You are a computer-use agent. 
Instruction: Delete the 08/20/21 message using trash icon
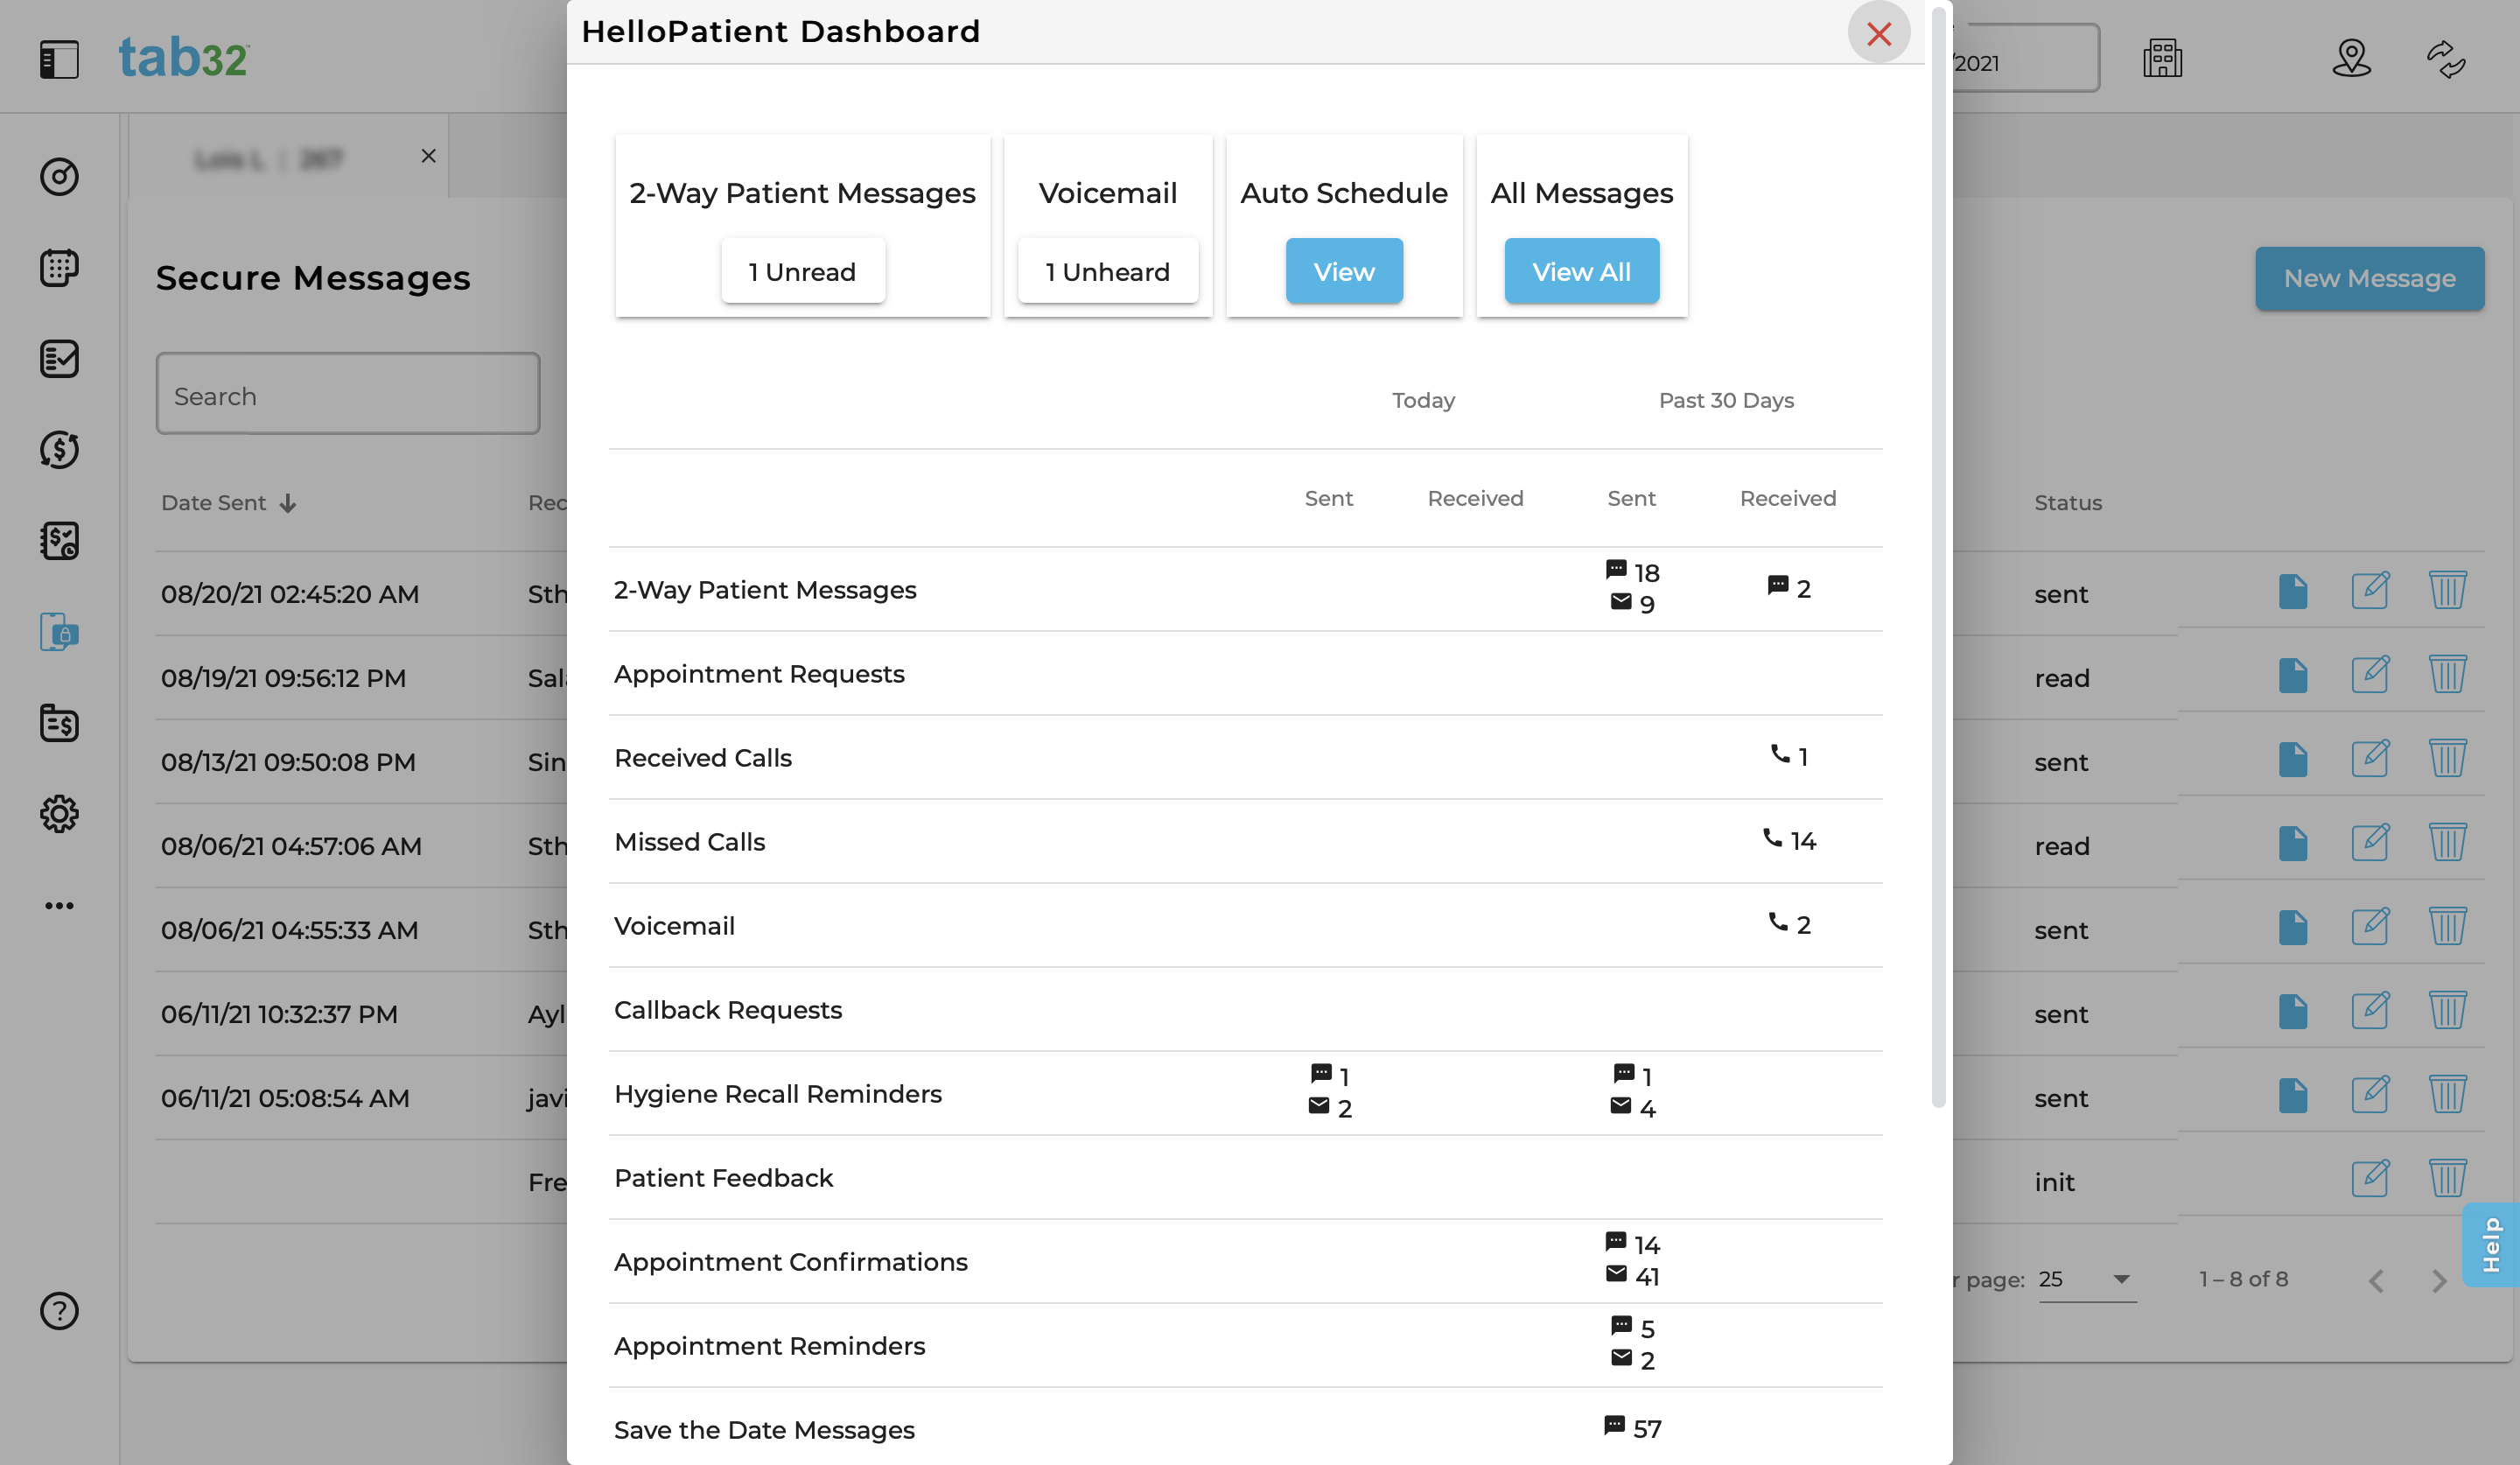coord(2447,590)
